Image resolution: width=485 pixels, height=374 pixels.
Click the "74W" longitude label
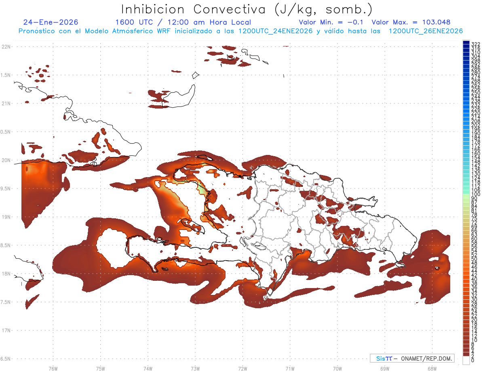point(148,368)
